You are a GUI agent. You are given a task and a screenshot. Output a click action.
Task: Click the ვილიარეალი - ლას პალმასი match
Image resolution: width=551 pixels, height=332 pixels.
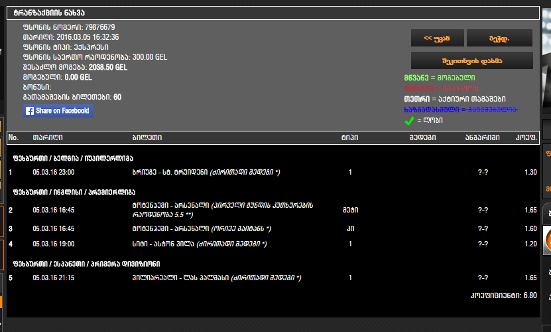[x=217, y=278]
